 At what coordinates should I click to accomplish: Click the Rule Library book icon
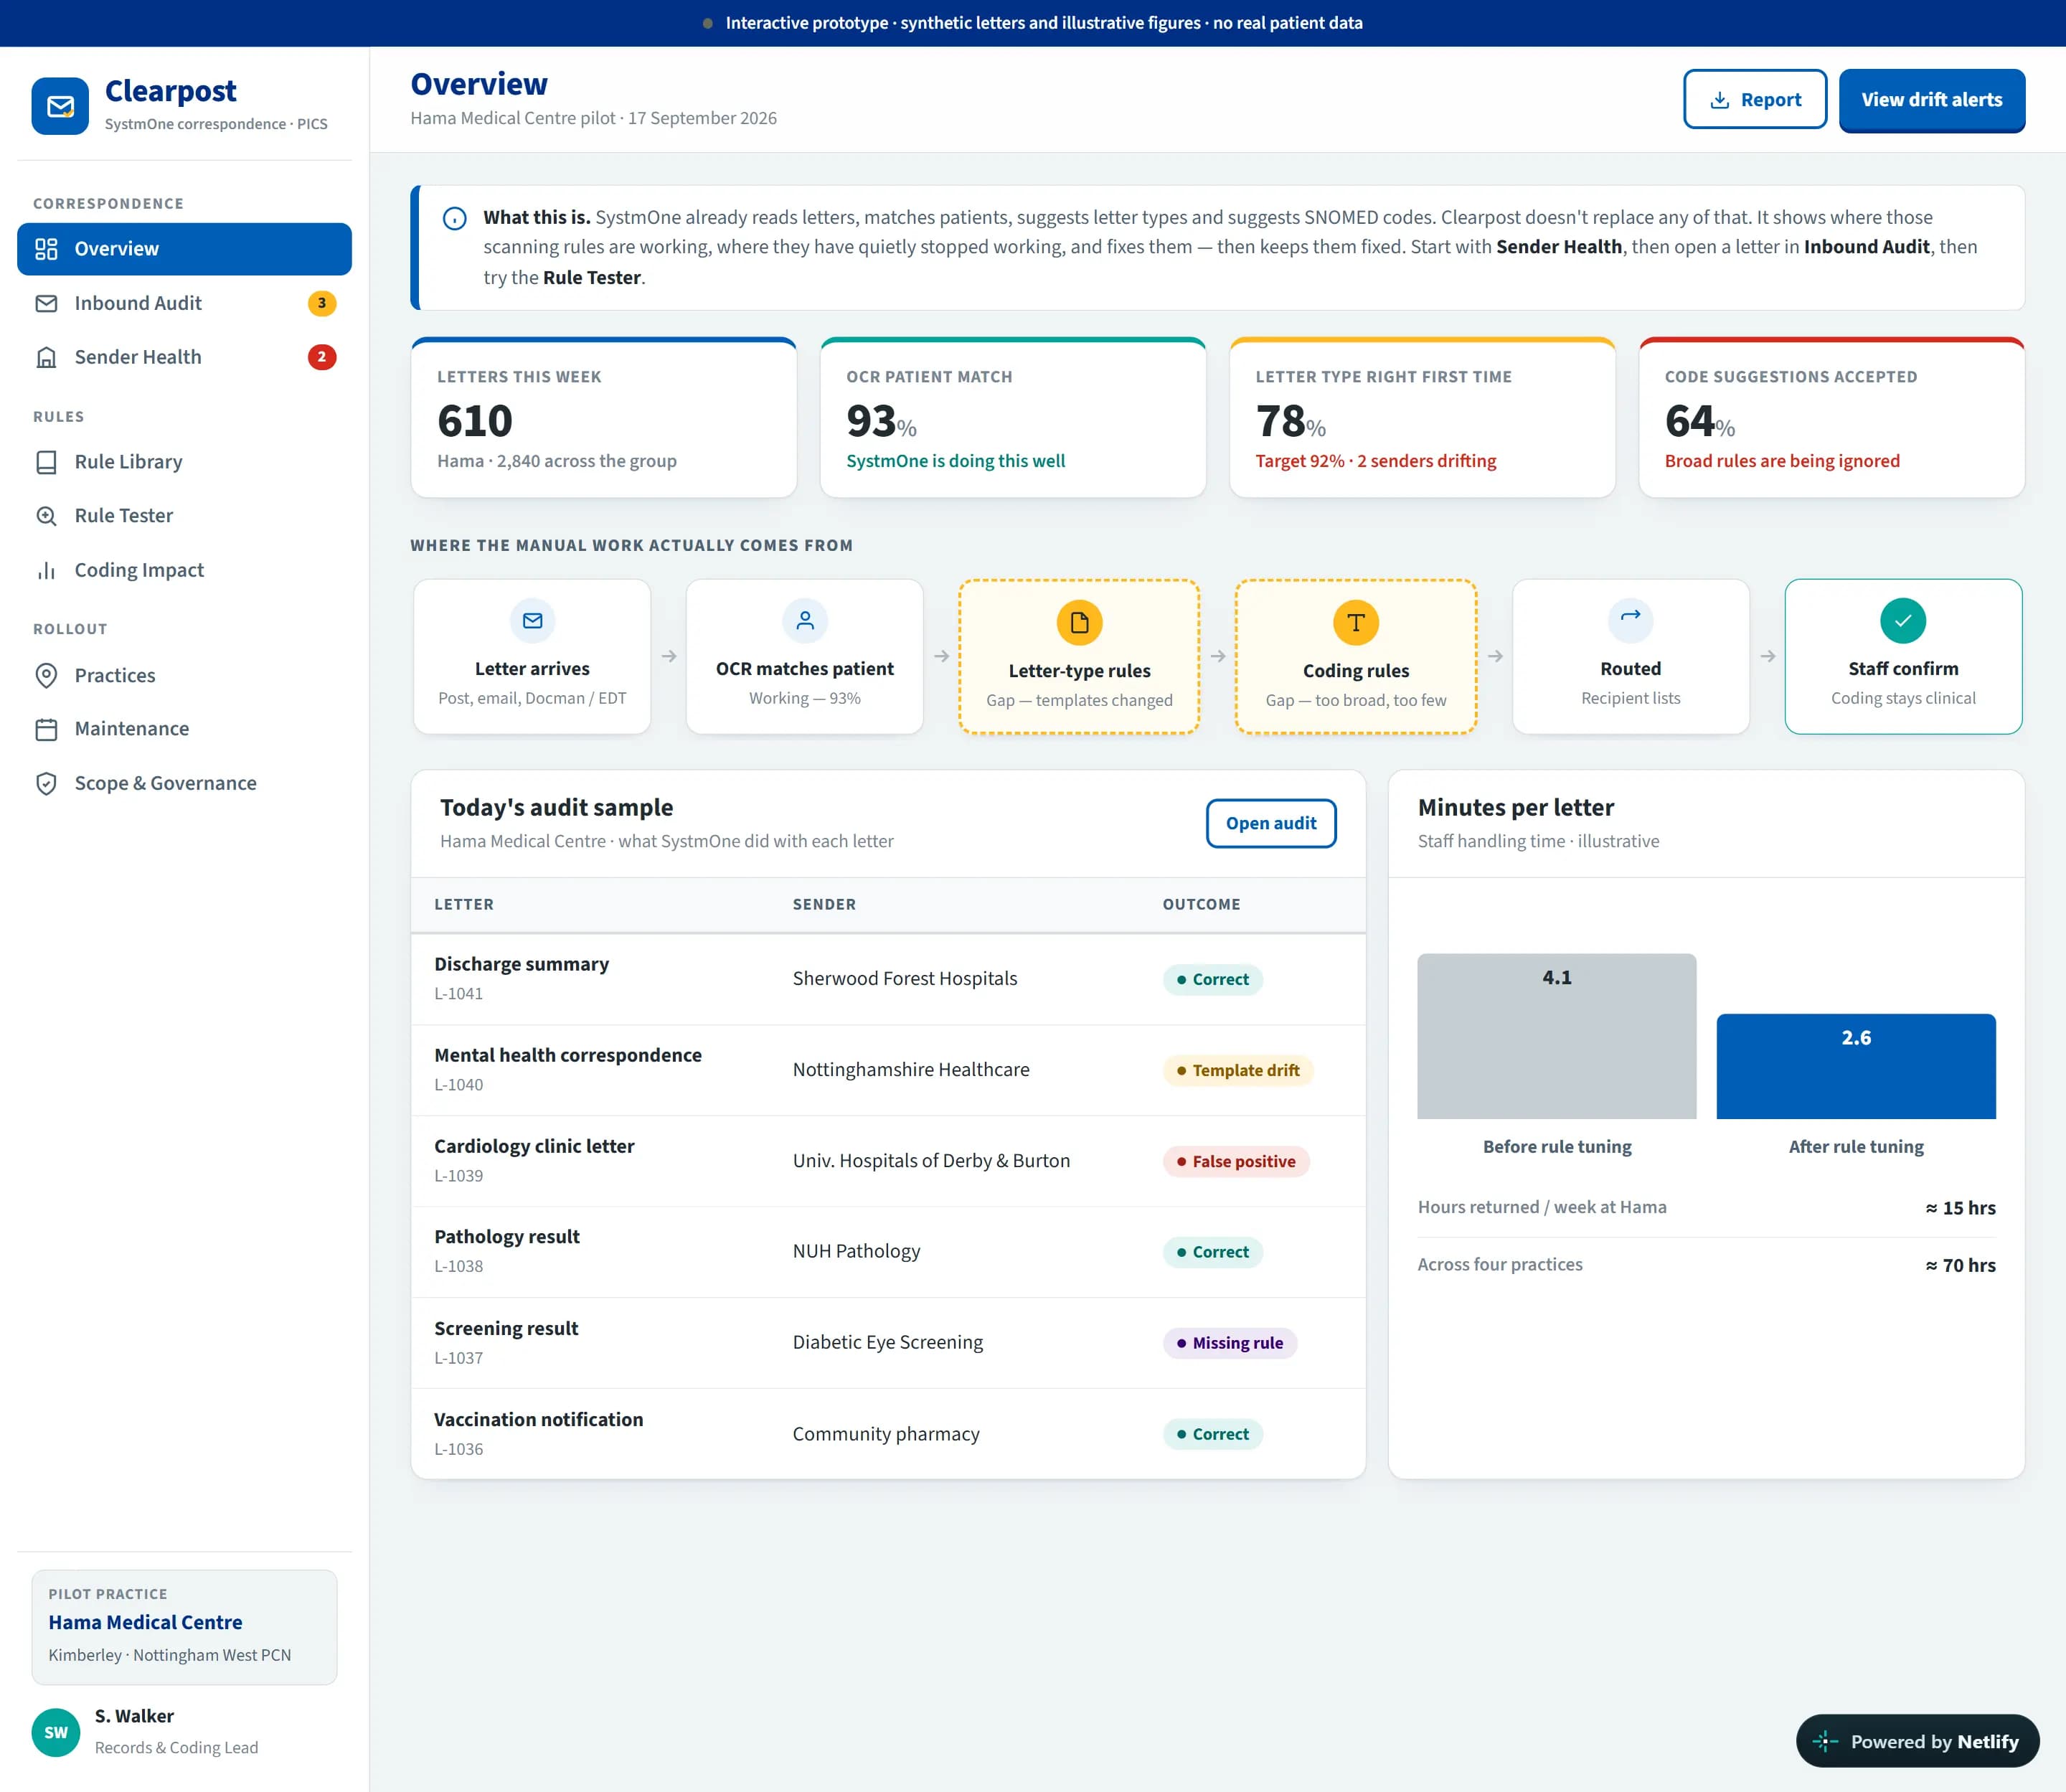46,462
